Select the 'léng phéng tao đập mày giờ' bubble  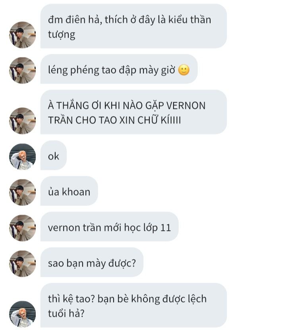click(119, 69)
